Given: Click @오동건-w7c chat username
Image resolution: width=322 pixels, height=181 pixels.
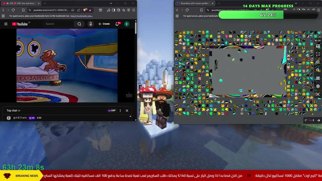Looking at the screenshot, I should tap(20, 118).
